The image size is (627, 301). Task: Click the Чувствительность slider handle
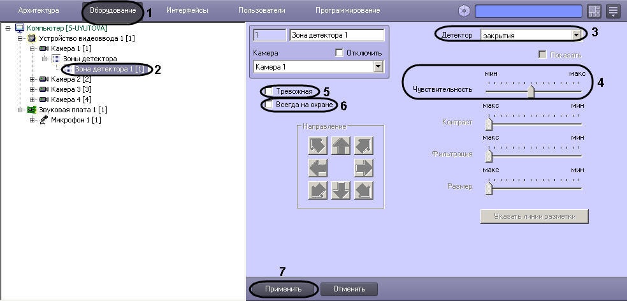point(530,92)
